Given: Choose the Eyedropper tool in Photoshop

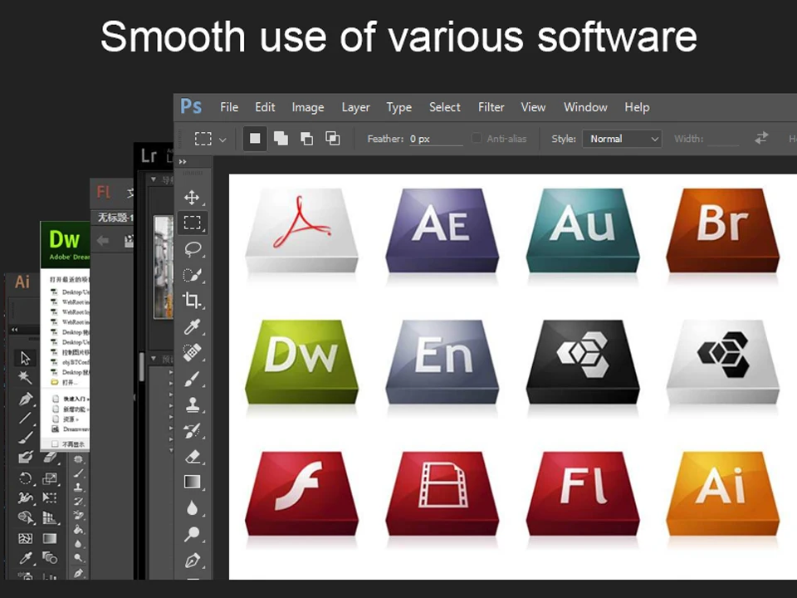Looking at the screenshot, I should tap(192, 326).
